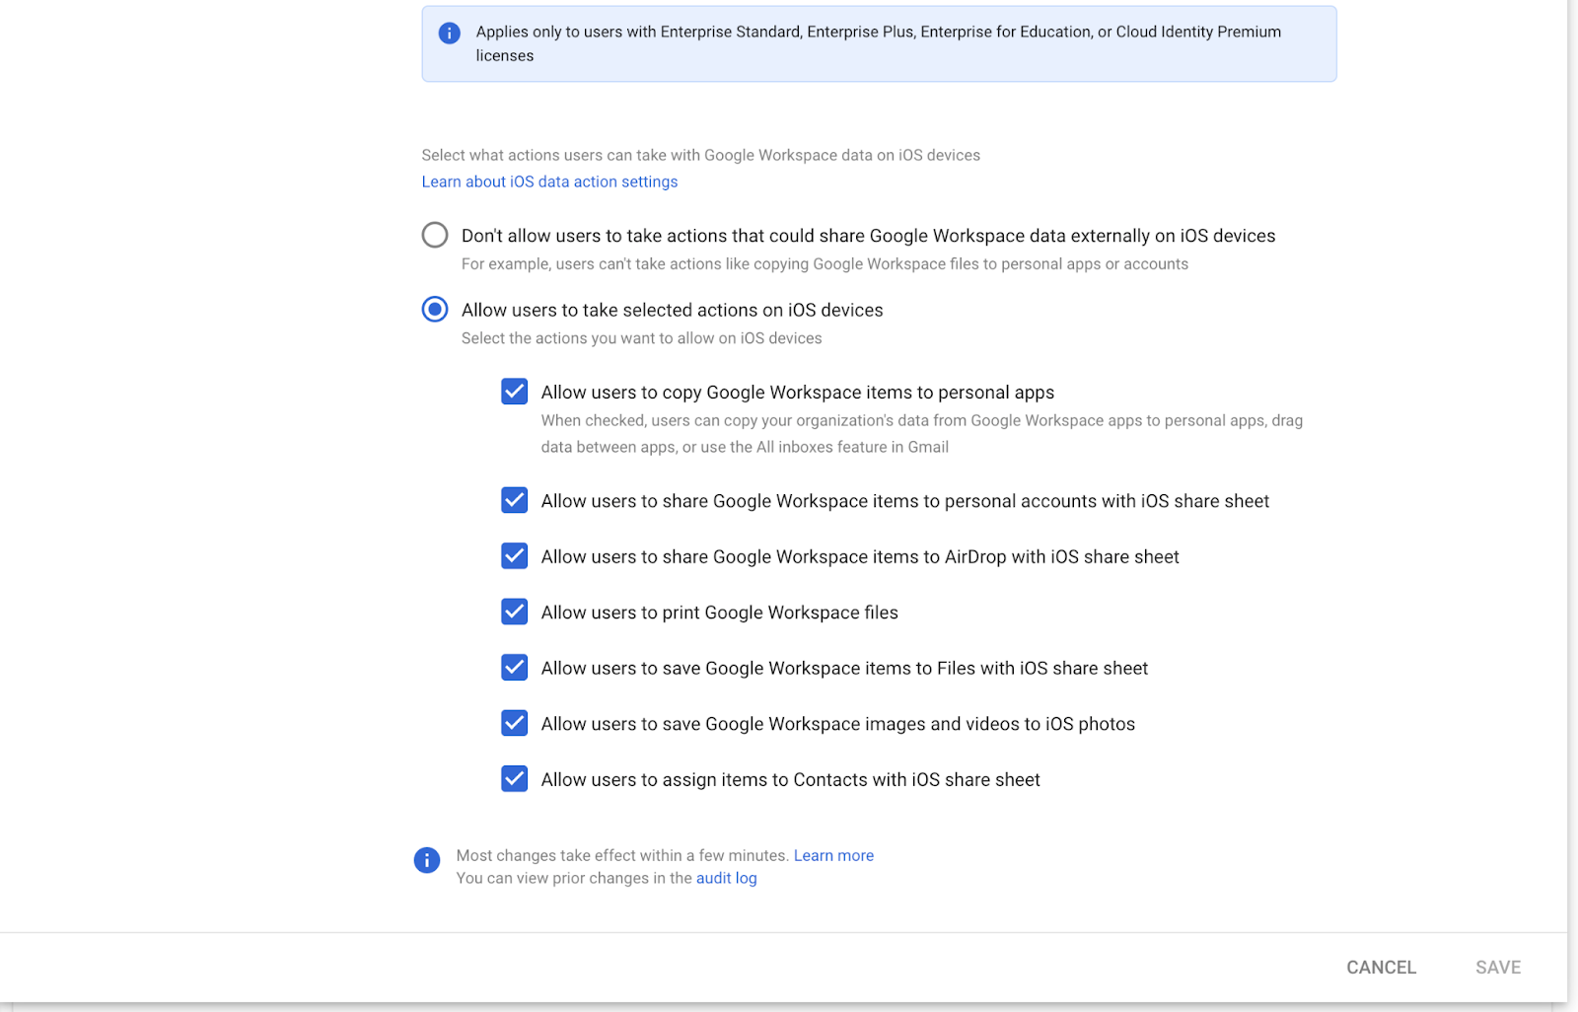Toggle share to personal accounts with iOS share sheet

pos(514,500)
